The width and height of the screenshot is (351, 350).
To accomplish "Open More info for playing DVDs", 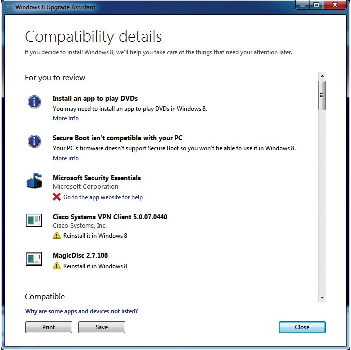I will [66, 118].
